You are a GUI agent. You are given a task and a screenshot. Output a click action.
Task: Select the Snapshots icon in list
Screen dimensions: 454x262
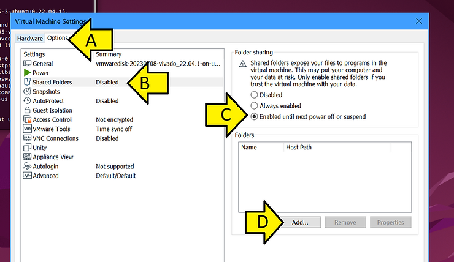[27, 92]
